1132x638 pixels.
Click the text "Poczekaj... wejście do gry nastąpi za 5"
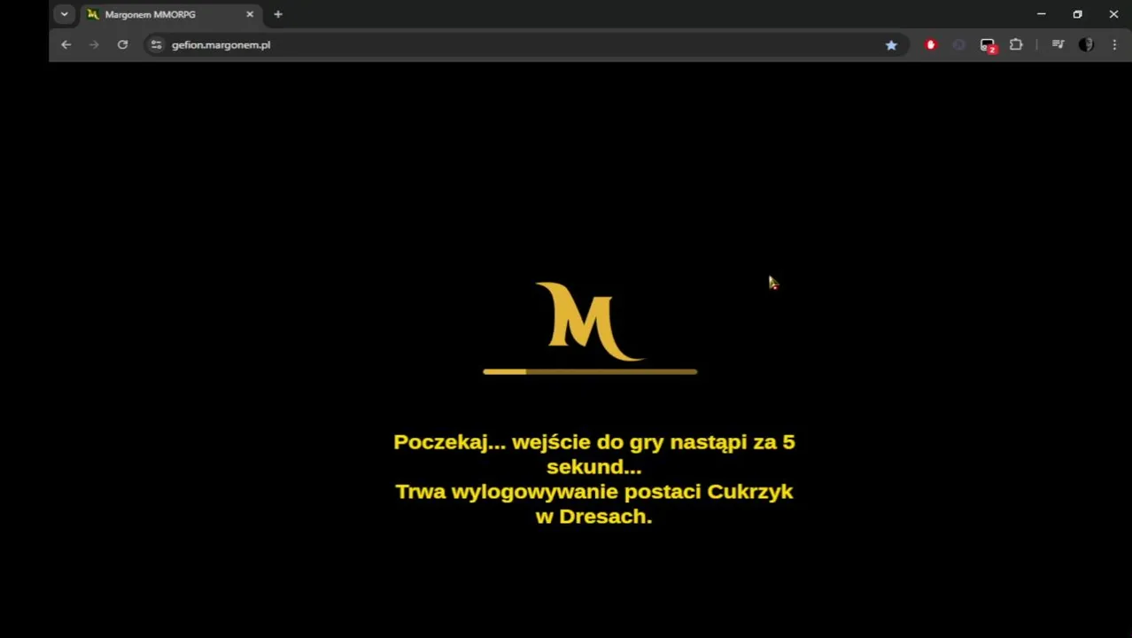(x=594, y=442)
